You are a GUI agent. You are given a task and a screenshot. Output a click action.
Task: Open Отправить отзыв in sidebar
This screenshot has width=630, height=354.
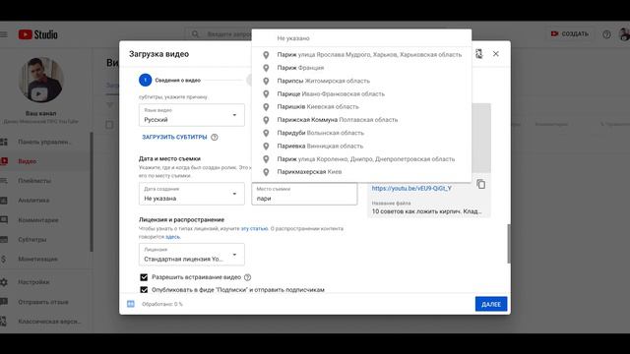pyautogui.click(x=45, y=302)
